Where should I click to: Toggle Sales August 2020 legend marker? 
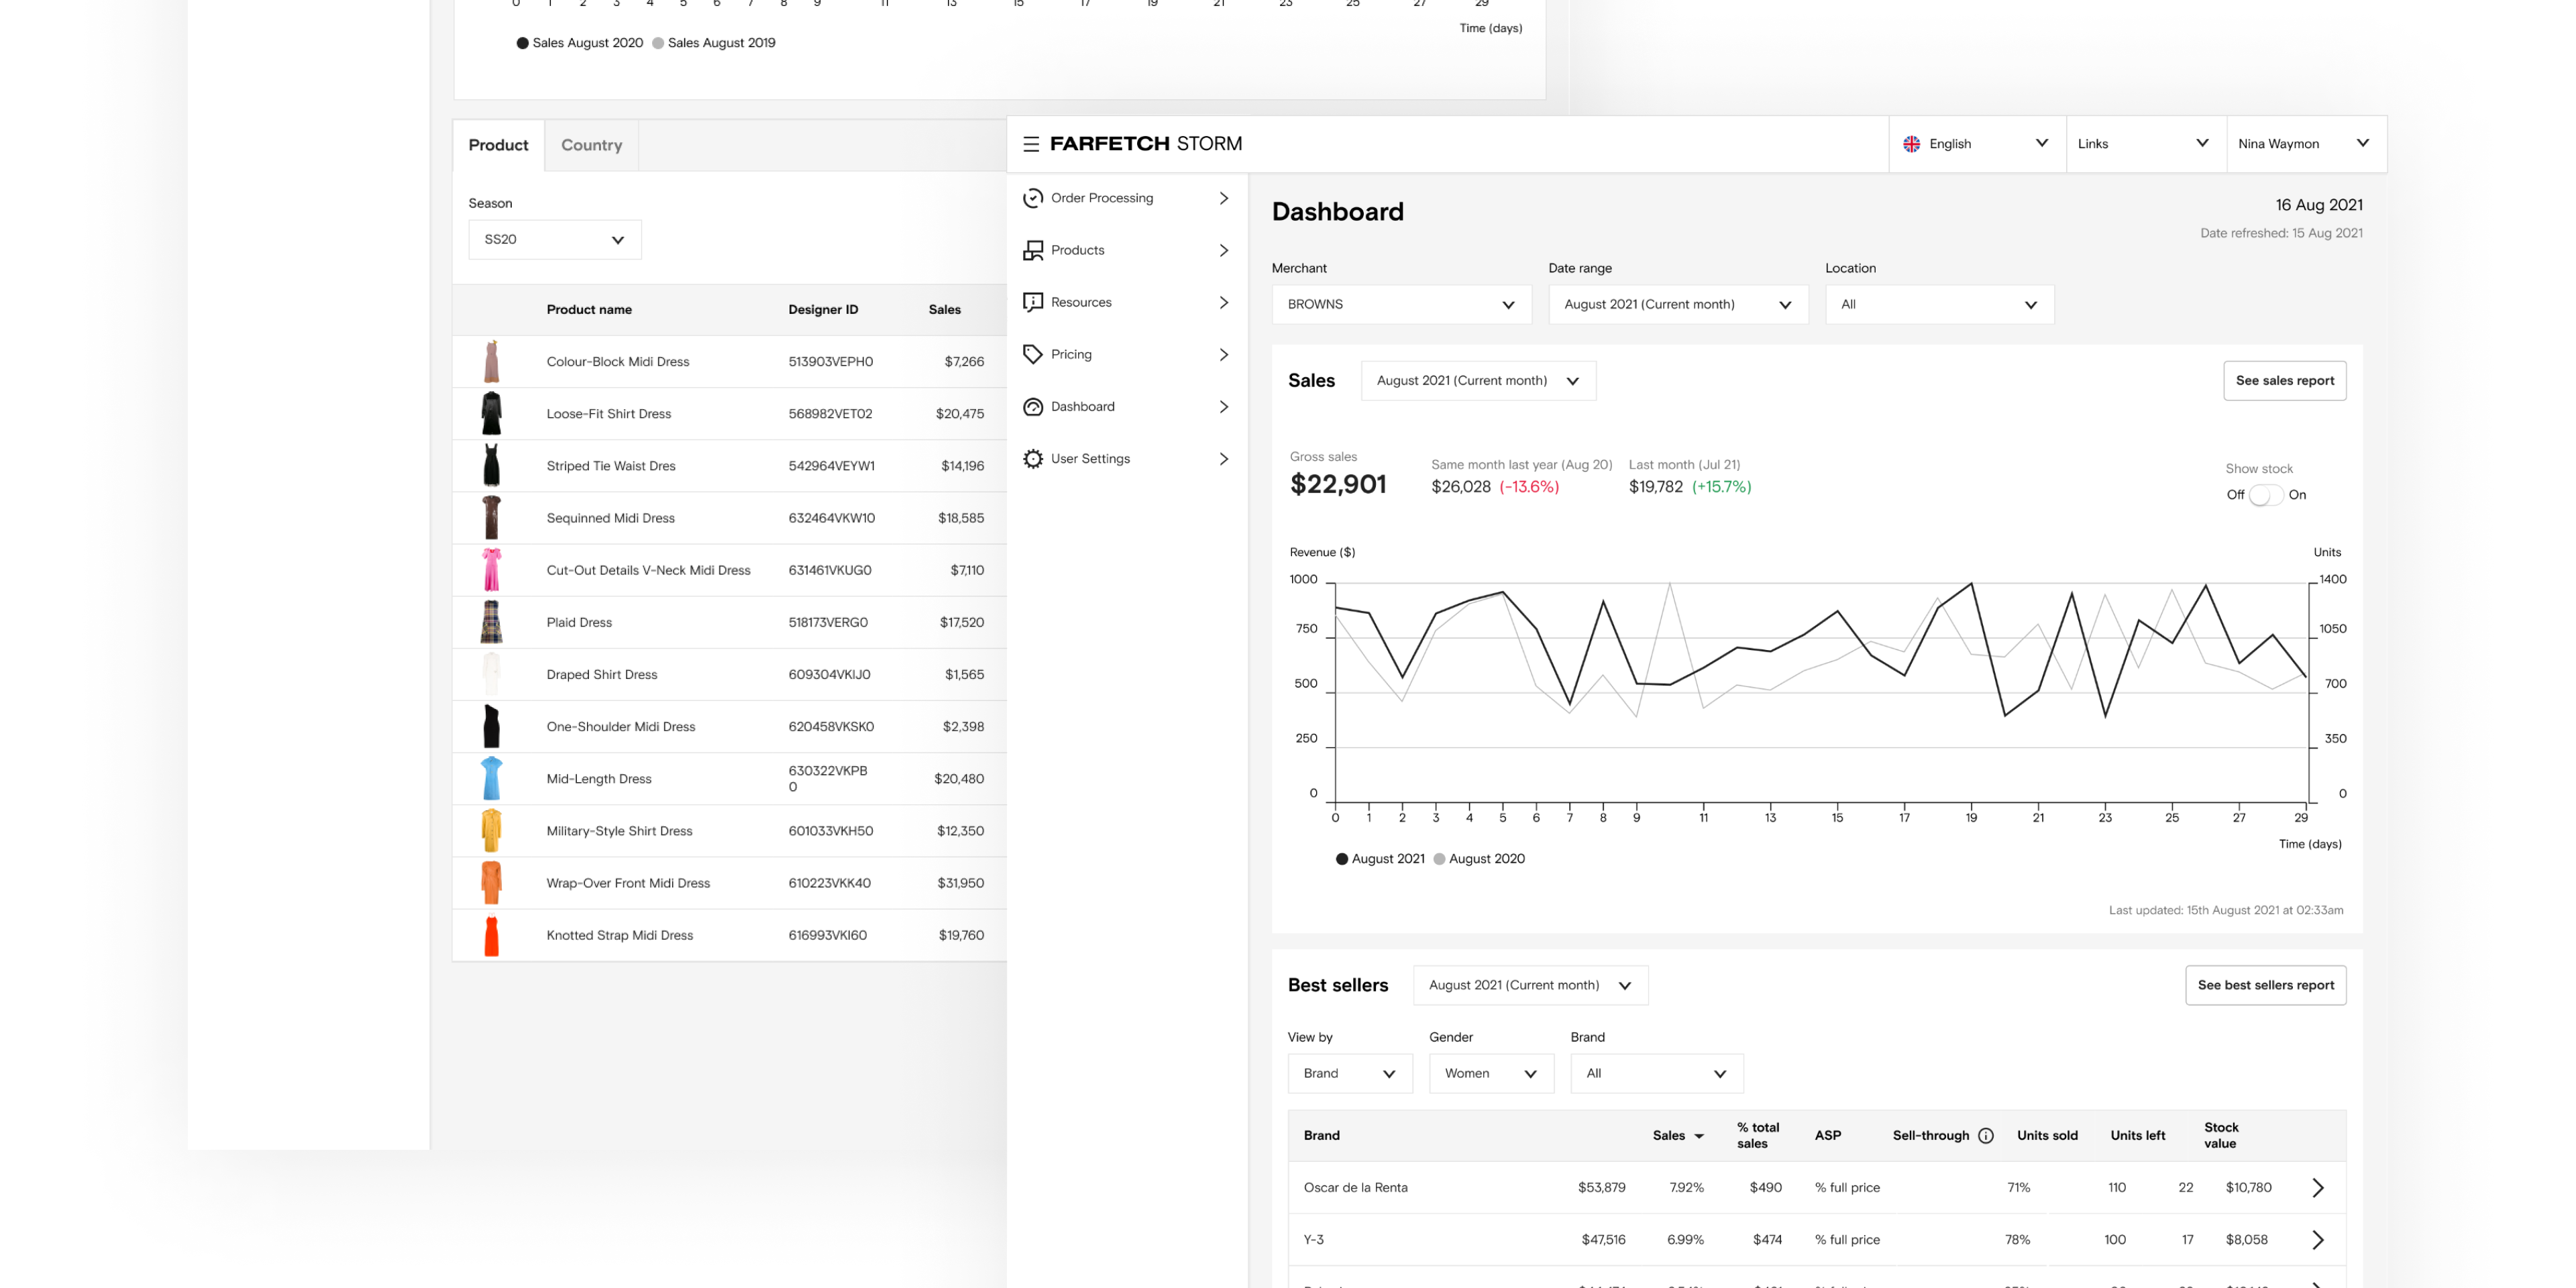(522, 43)
